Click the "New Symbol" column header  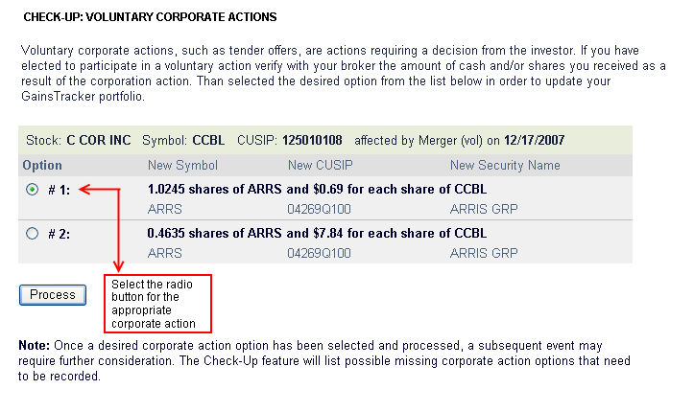pyautogui.click(x=183, y=166)
